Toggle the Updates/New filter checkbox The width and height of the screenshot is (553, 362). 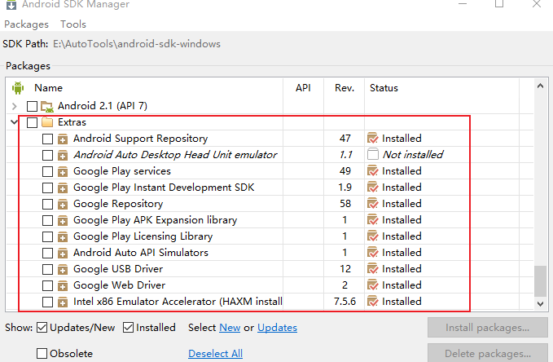[x=42, y=328]
